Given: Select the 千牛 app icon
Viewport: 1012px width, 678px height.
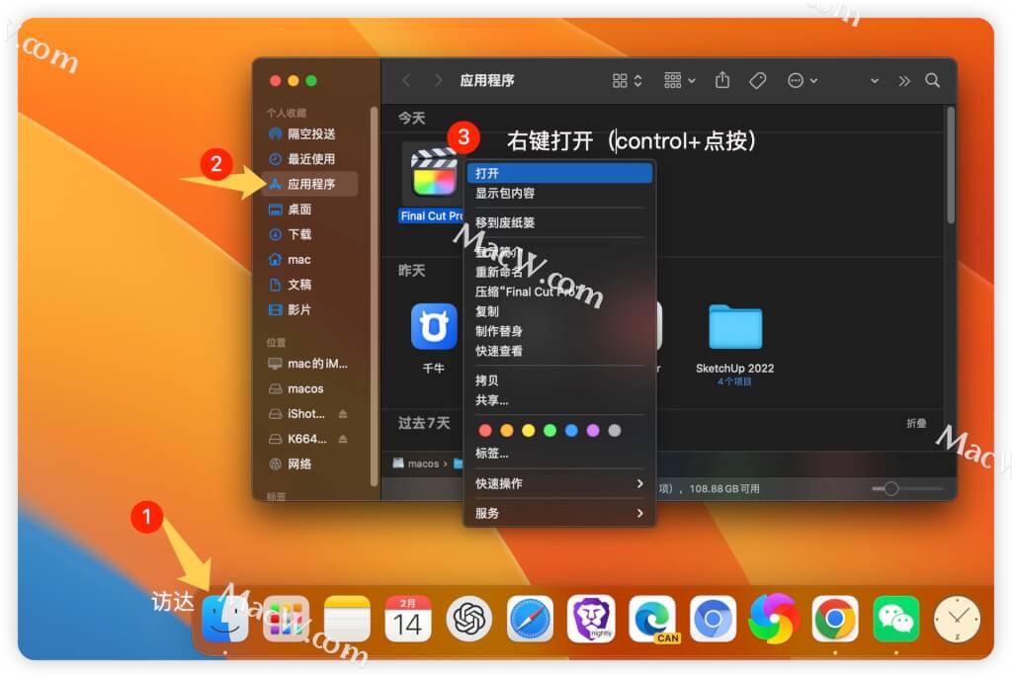Looking at the screenshot, I should (434, 325).
